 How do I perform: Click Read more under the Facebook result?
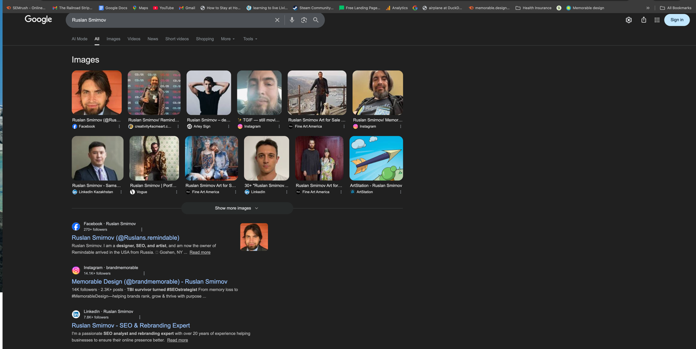(200, 253)
